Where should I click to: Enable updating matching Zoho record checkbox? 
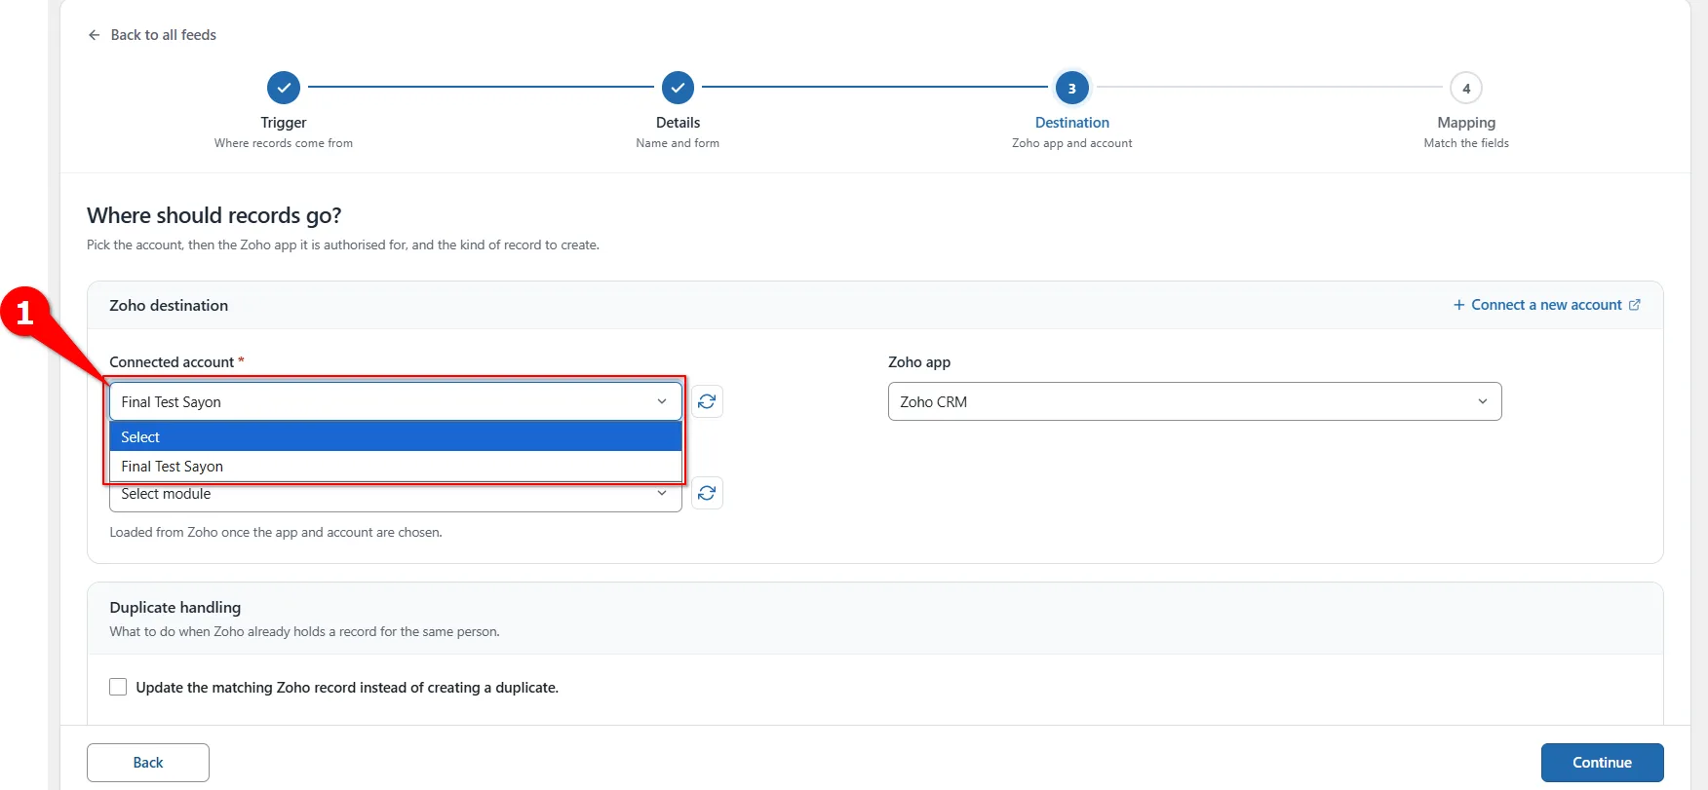pos(118,687)
